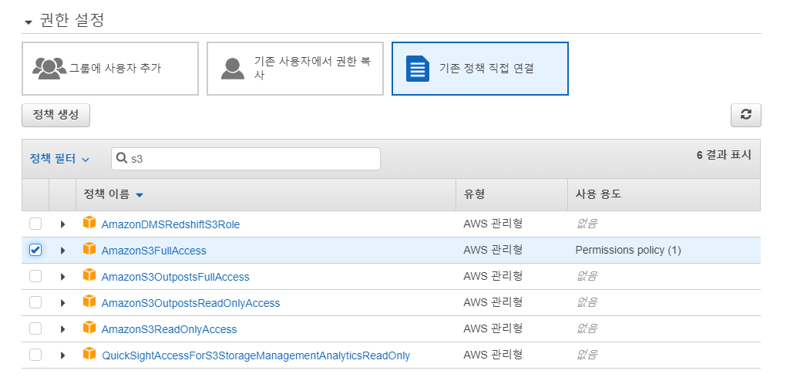Click the refresh policies icon button

click(x=746, y=116)
